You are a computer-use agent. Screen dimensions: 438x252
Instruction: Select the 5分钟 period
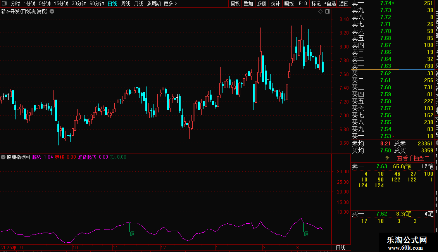(45, 3)
